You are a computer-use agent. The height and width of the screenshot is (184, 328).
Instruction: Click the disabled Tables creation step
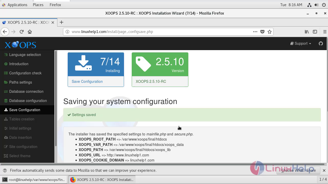[x=22, y=119]
